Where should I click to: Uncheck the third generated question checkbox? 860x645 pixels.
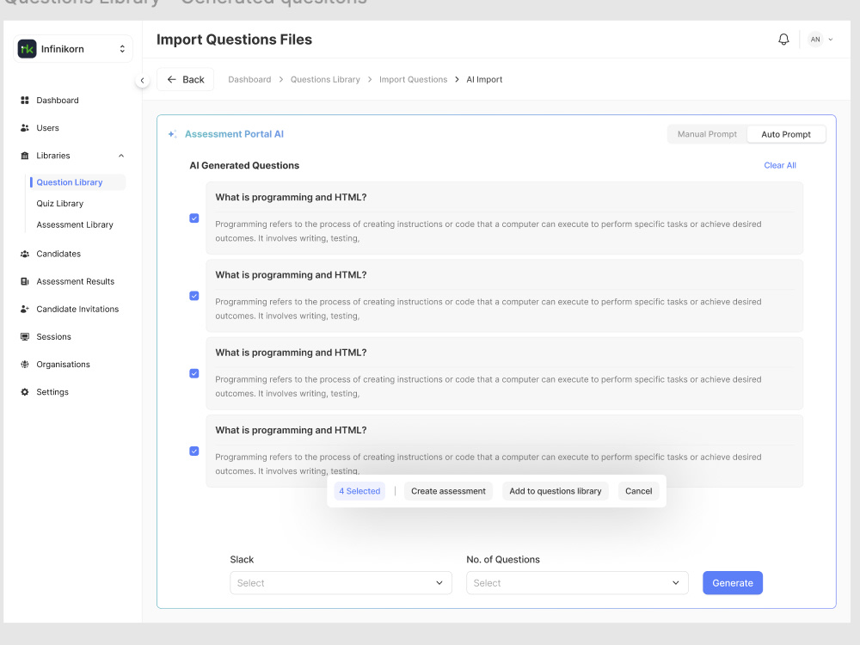pos(194,373)
